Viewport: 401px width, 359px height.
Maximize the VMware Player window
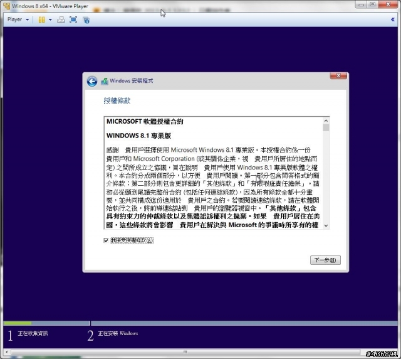373,4
